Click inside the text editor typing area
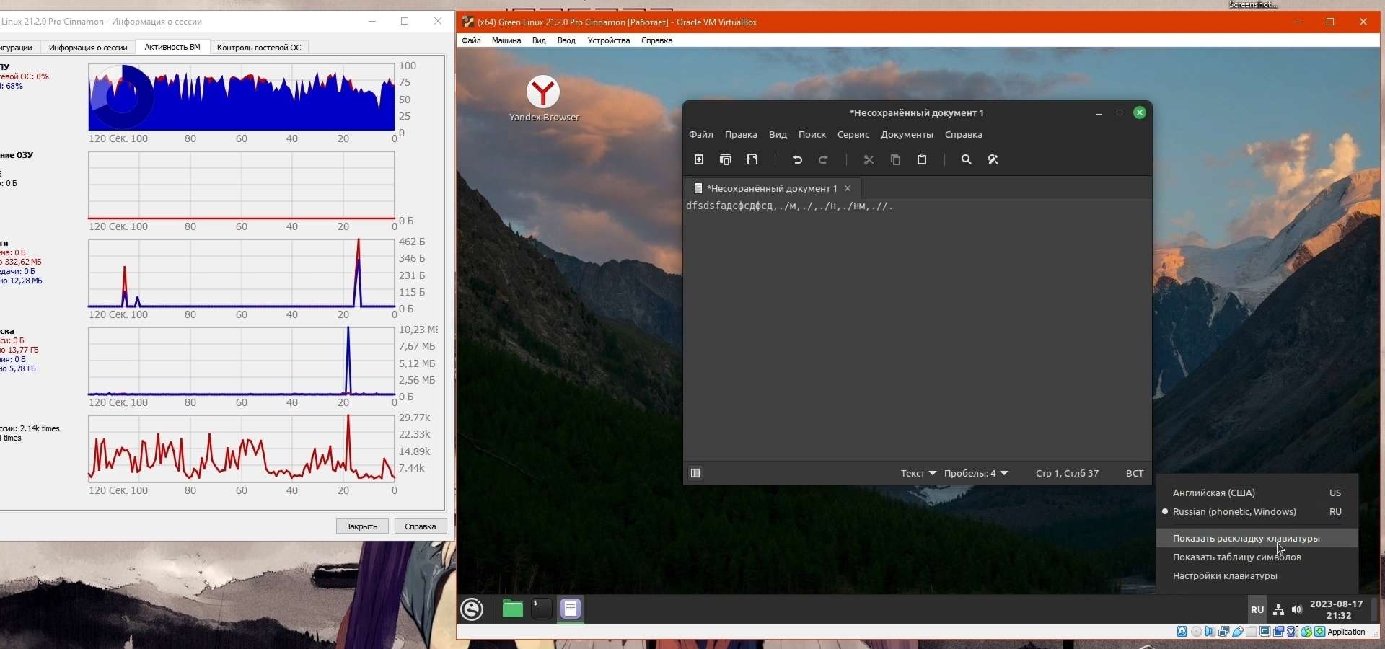This screenshot has height=649, width=1385. click(x=917, y=330)
